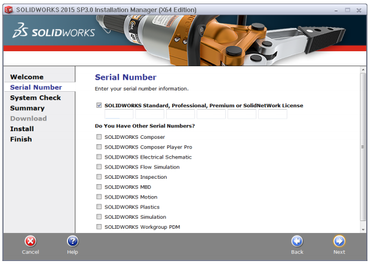Go back using the Back arrow icon

click(x=297, y=241)
